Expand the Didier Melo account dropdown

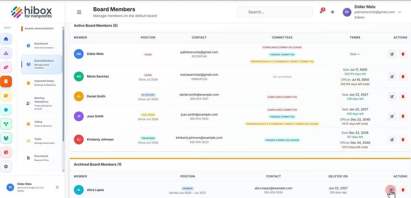coord(399,12)
